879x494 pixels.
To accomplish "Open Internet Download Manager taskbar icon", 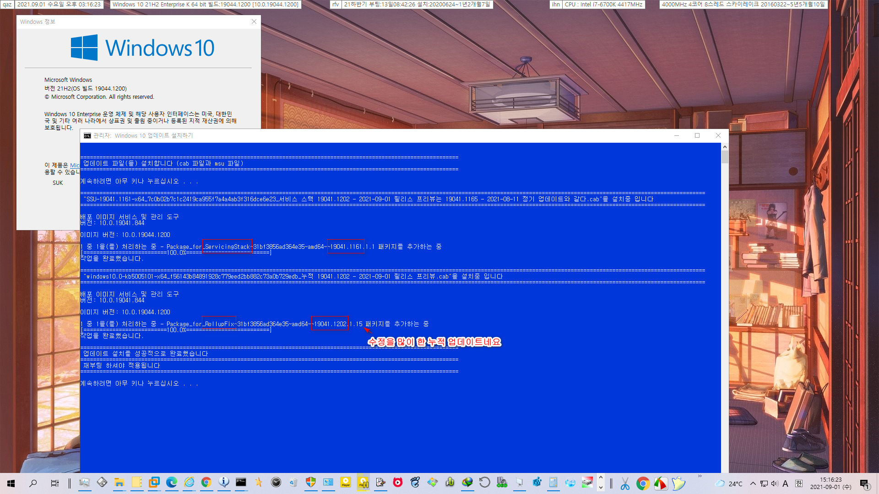I will (467, 482).
